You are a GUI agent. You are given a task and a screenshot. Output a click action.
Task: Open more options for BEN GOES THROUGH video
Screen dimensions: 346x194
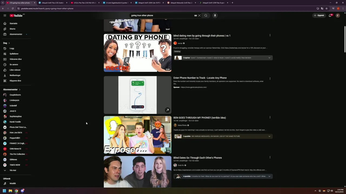tap(270, 117)
